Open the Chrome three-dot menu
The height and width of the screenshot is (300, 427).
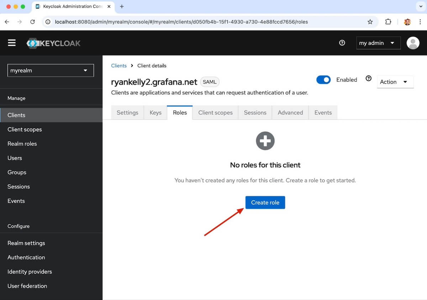tap(421, 22)
